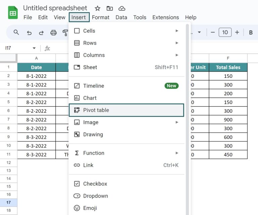
Task: Select row 1 header
Action: [x=8, y=67]
